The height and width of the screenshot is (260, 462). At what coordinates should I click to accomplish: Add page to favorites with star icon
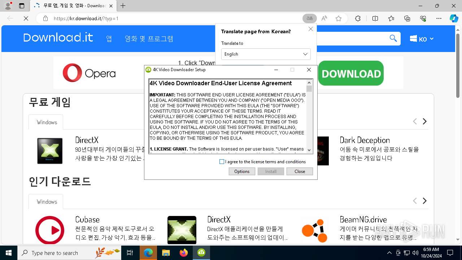tap(339, 18)
